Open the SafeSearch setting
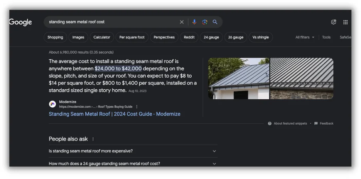The width and height of the screenshot is (361, 179). (345, 37)
